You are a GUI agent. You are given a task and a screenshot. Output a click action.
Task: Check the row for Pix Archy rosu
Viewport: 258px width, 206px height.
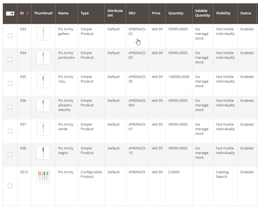pos(10,83)
